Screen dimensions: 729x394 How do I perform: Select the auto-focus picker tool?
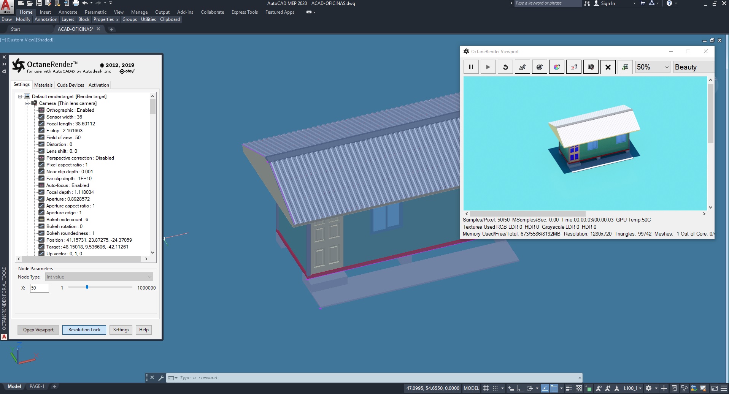523,67
